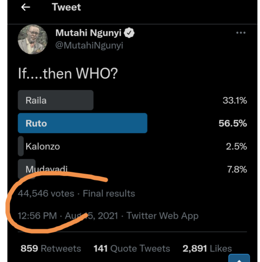Select the Kalonzo poll option
Screen dimensions: 260x262
[x=43, y=146]
